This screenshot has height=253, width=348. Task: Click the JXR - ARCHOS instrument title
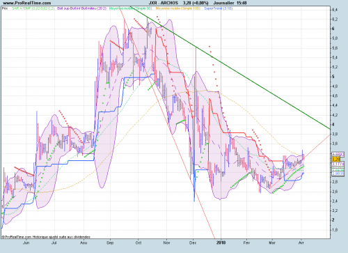tap(164, 3)
